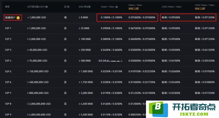Image resolution: width=219 pixels, height=118 pixels.
Task: Click info icon beside 30天成交量(USD*)
Action: point(46,7)
